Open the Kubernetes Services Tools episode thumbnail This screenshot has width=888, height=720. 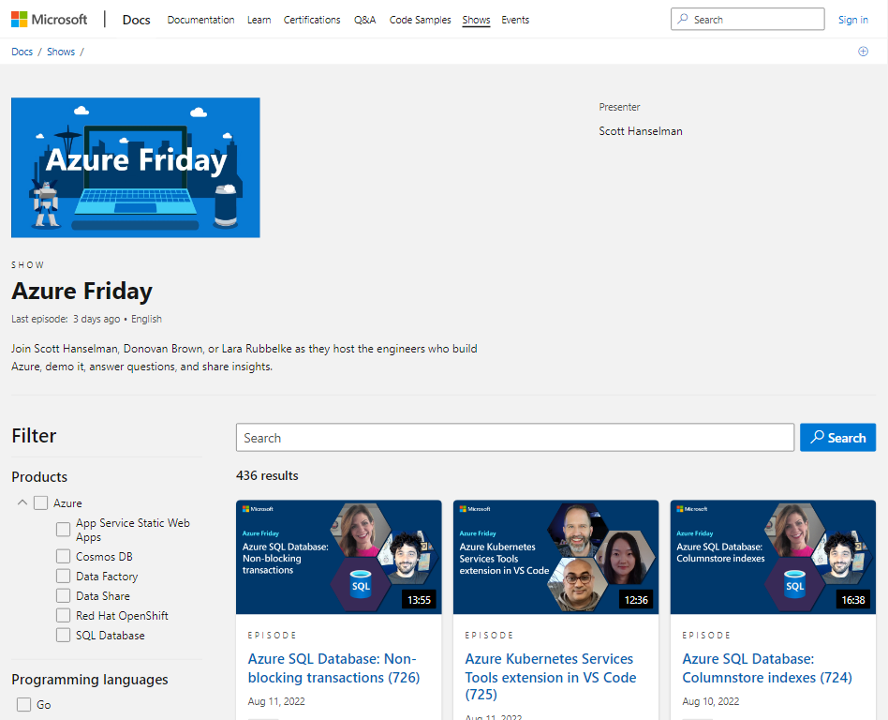pyautogui.click(x=555, y=557)
